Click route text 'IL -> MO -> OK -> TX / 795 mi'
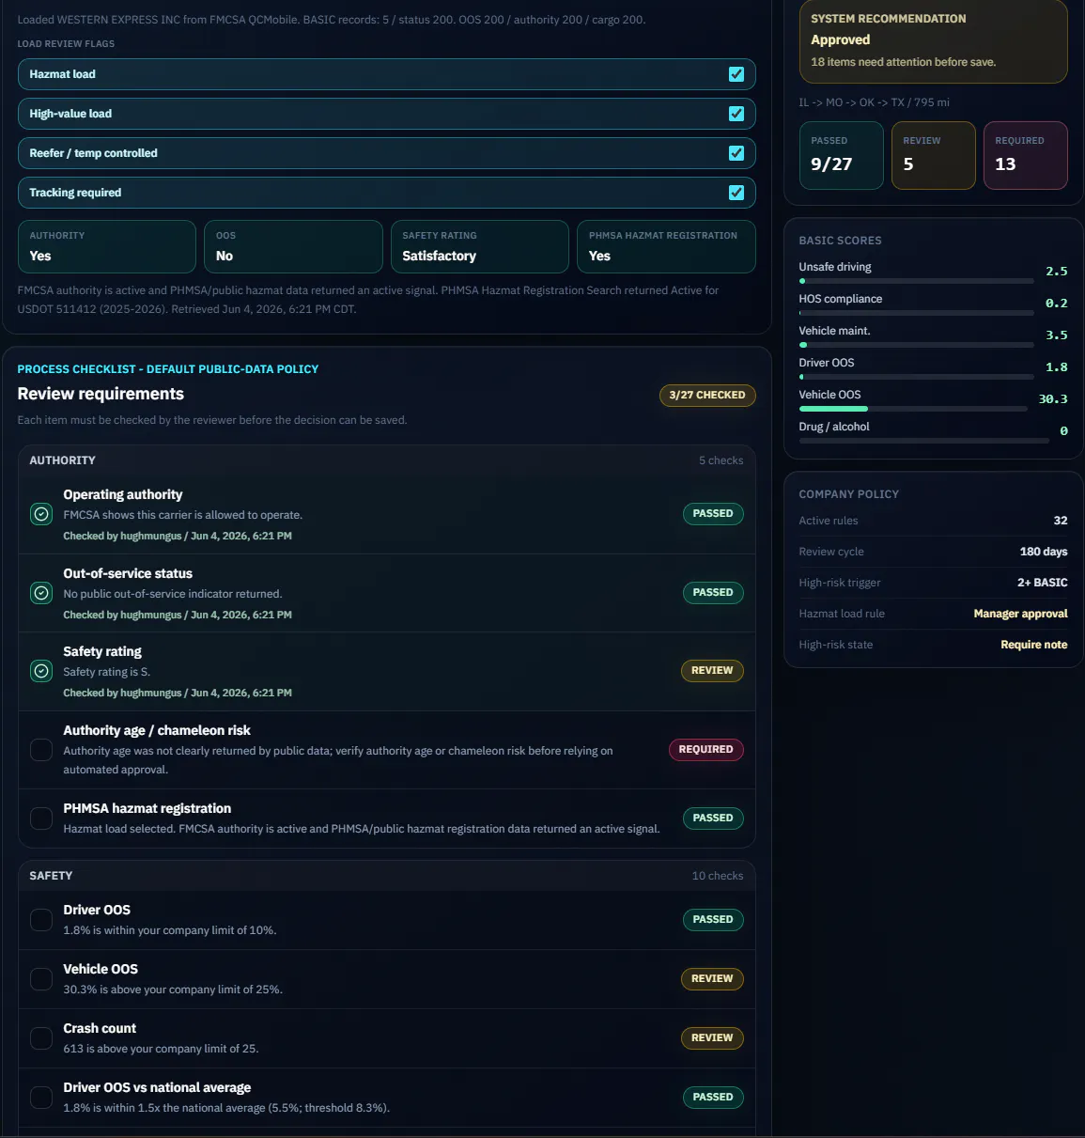1085x1138 pixels. point(875,102)
